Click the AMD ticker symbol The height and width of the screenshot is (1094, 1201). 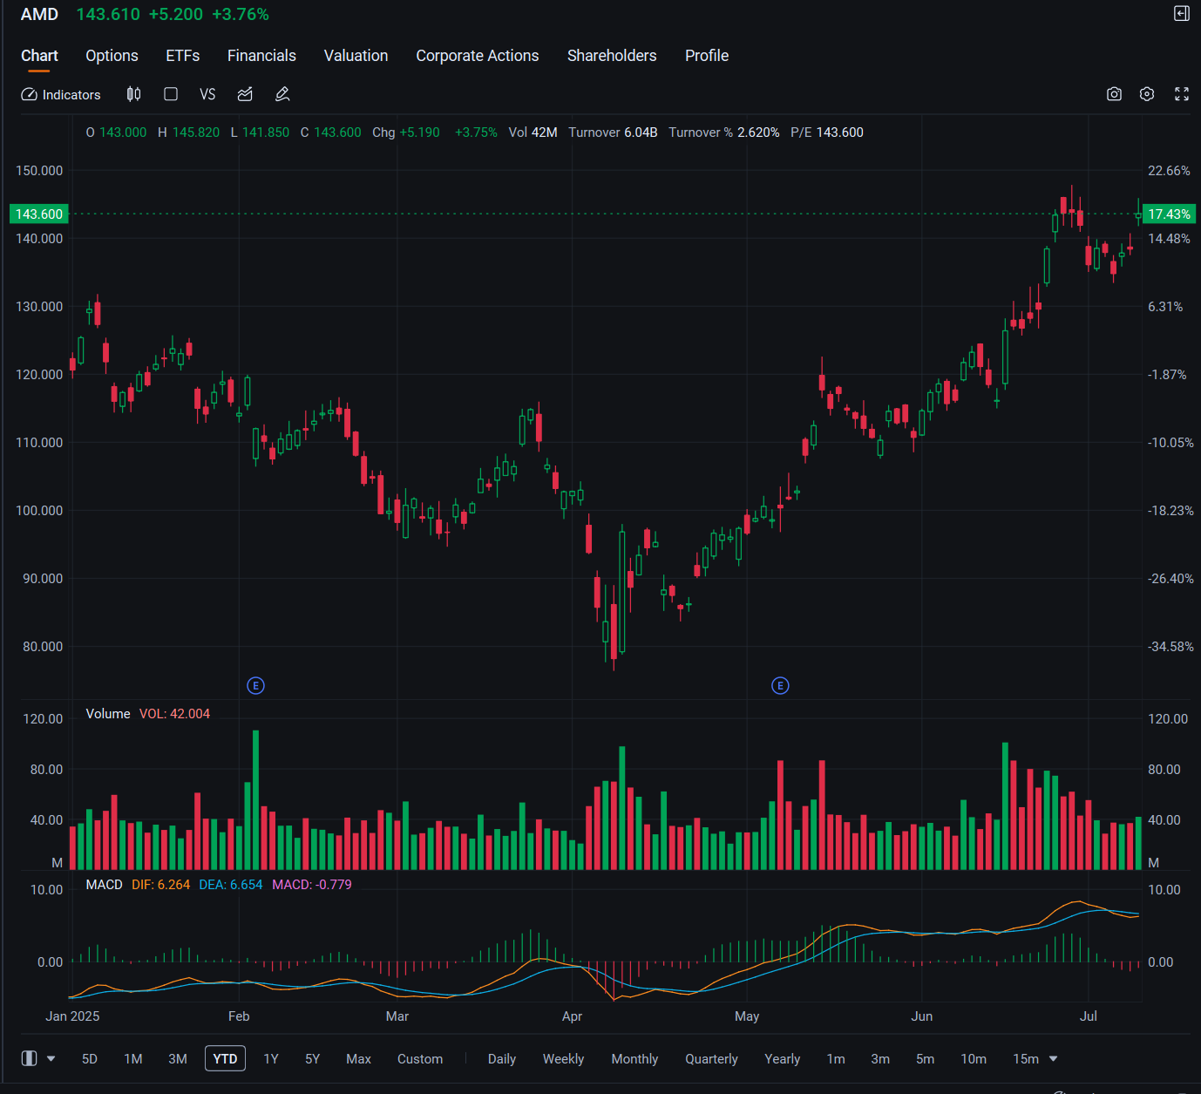tap(39, 14)
